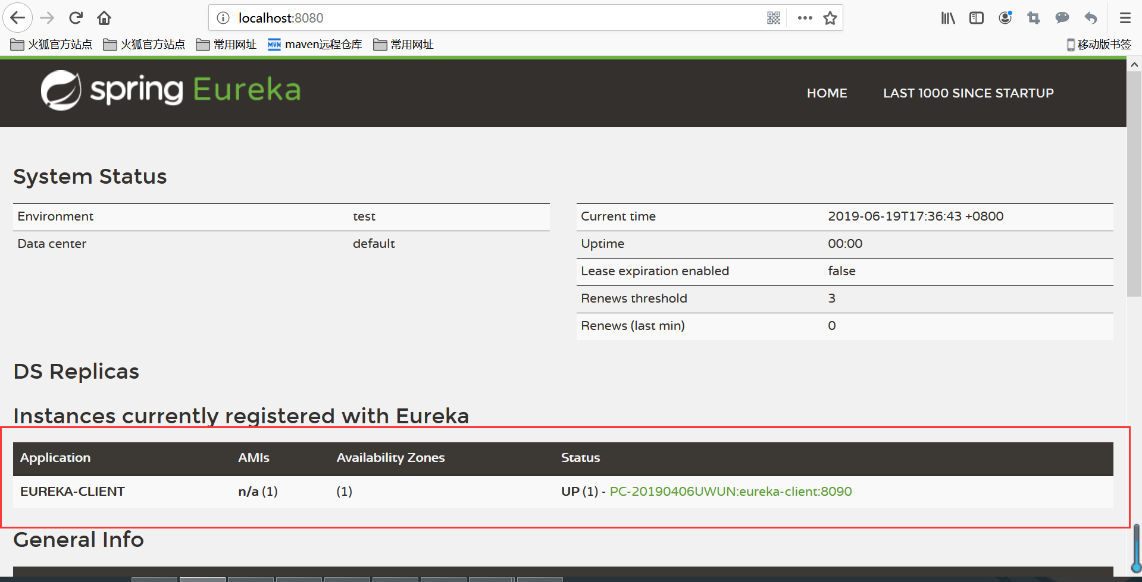Select the current time value 2019-06-19T17:36:43 +0800
1142x582 pixels.
(x=916, y=216)
